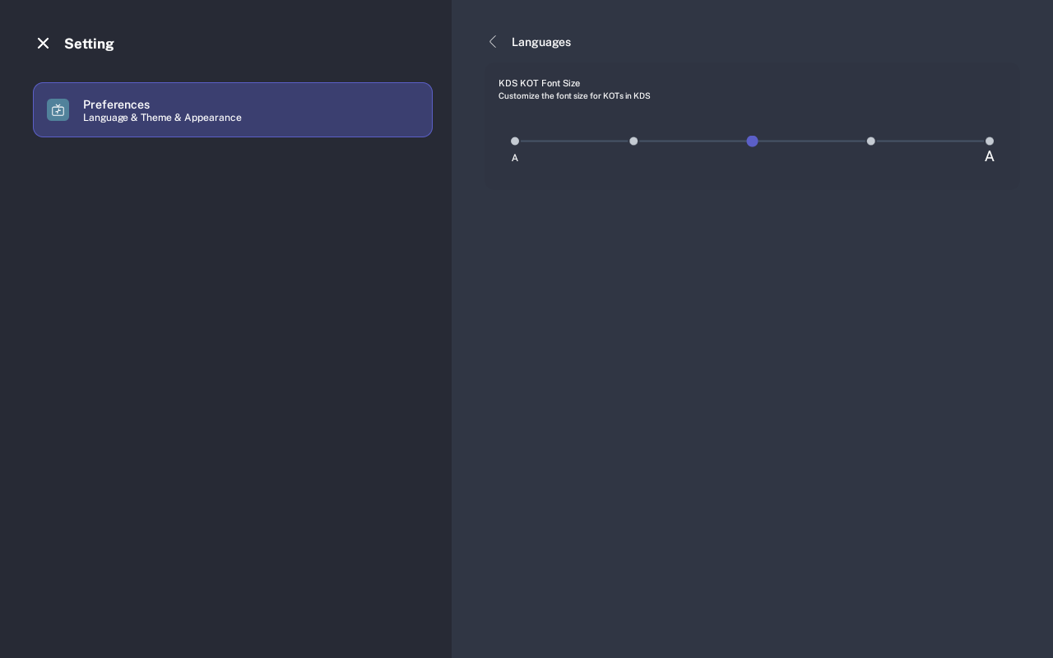Click the small 'A' font label

(515, 158)
